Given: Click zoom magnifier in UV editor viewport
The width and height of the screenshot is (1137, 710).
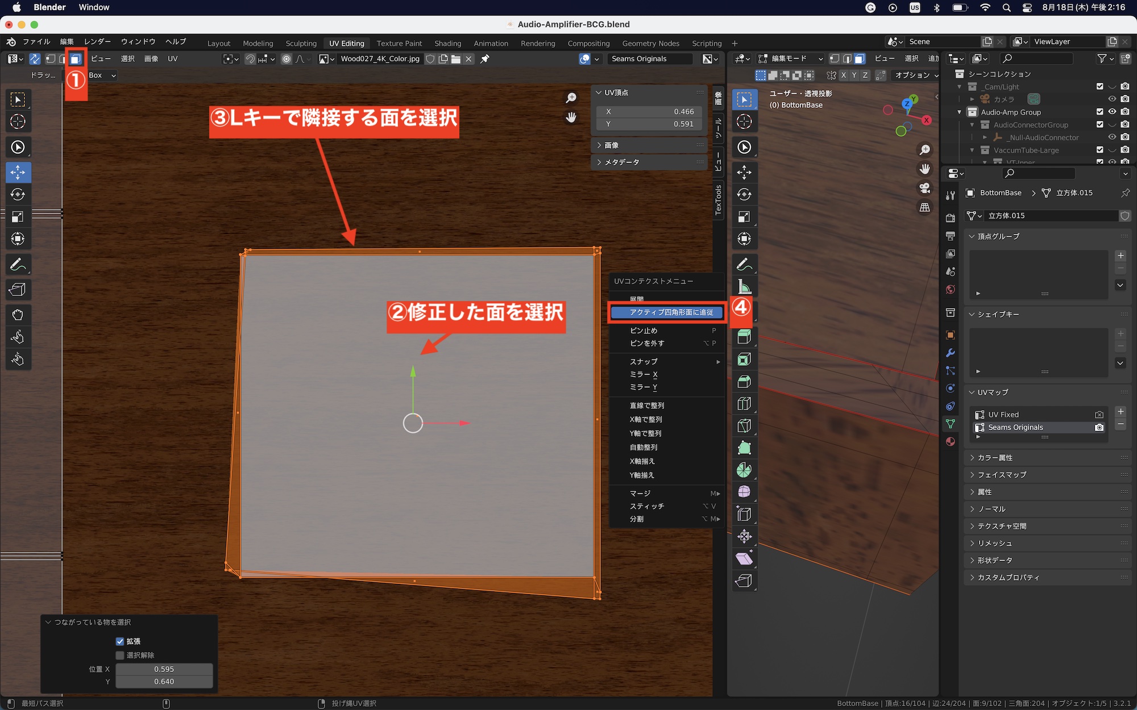Looking at the screenshot, I should [571, 98].
